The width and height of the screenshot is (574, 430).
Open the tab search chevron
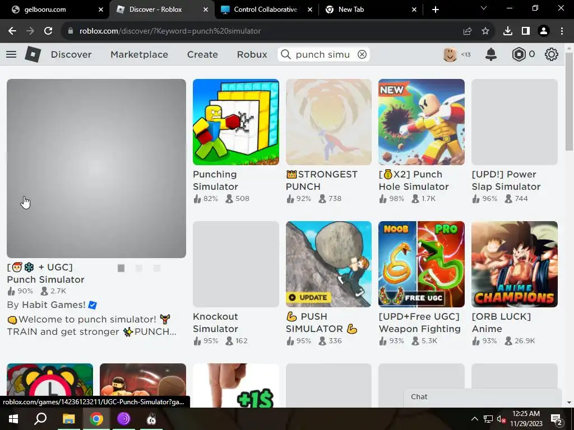(484, 8)
